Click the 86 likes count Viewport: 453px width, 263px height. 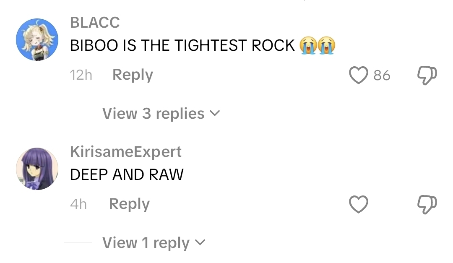pyautogui.click(x=382, y=76)
